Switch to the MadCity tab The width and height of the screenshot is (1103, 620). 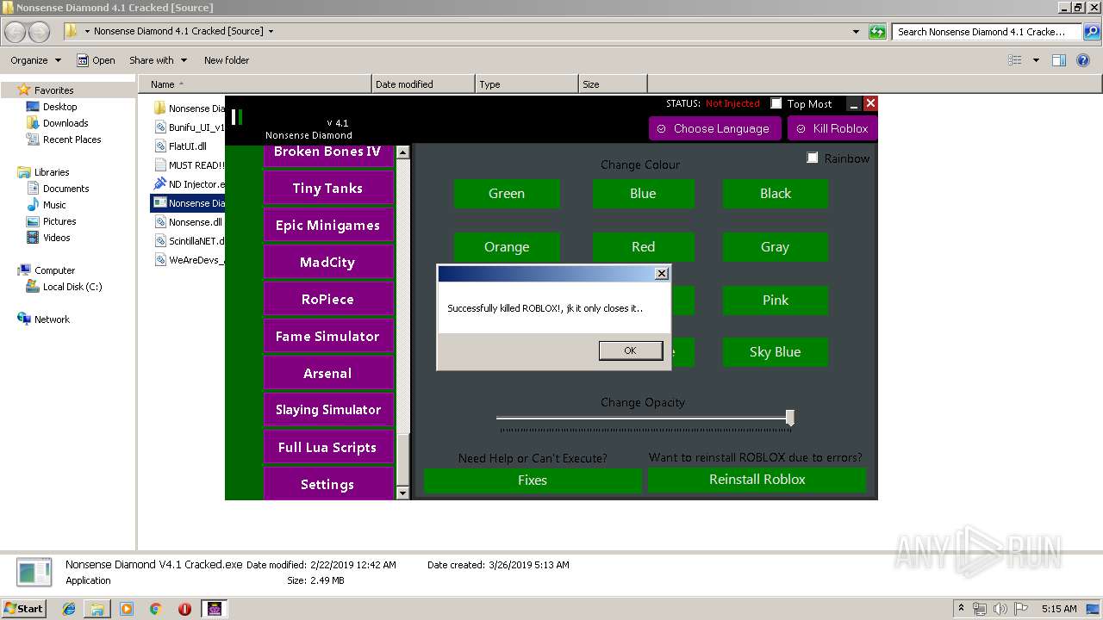point(327,262)
